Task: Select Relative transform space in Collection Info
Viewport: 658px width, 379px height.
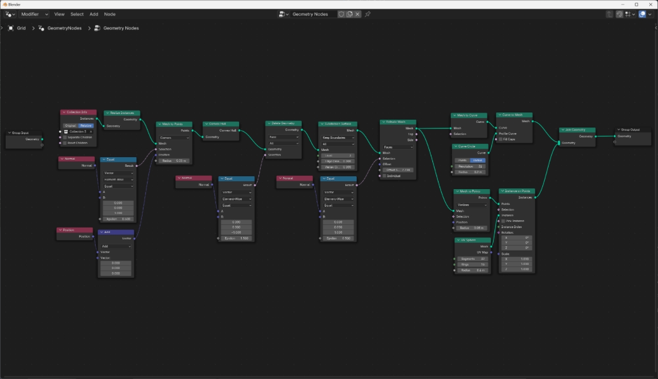Action: click(x=86, y=125)
